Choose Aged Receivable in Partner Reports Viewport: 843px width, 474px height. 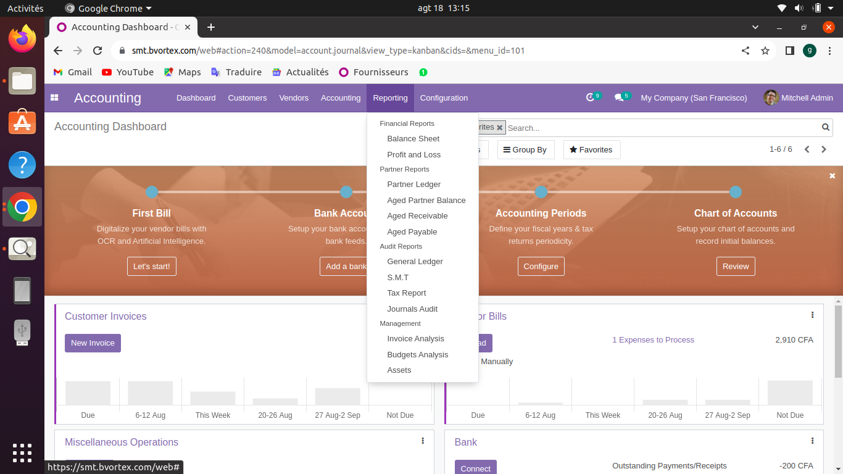coord(417,216)
